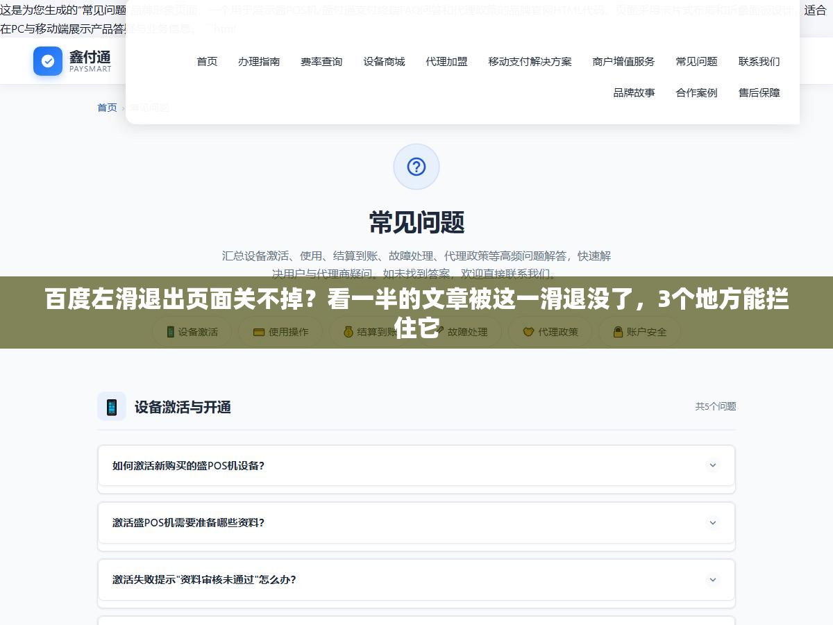Select the 代理政策 category chip
The width and height of the screenshot is (833, 625).
[x=550, y=332]
